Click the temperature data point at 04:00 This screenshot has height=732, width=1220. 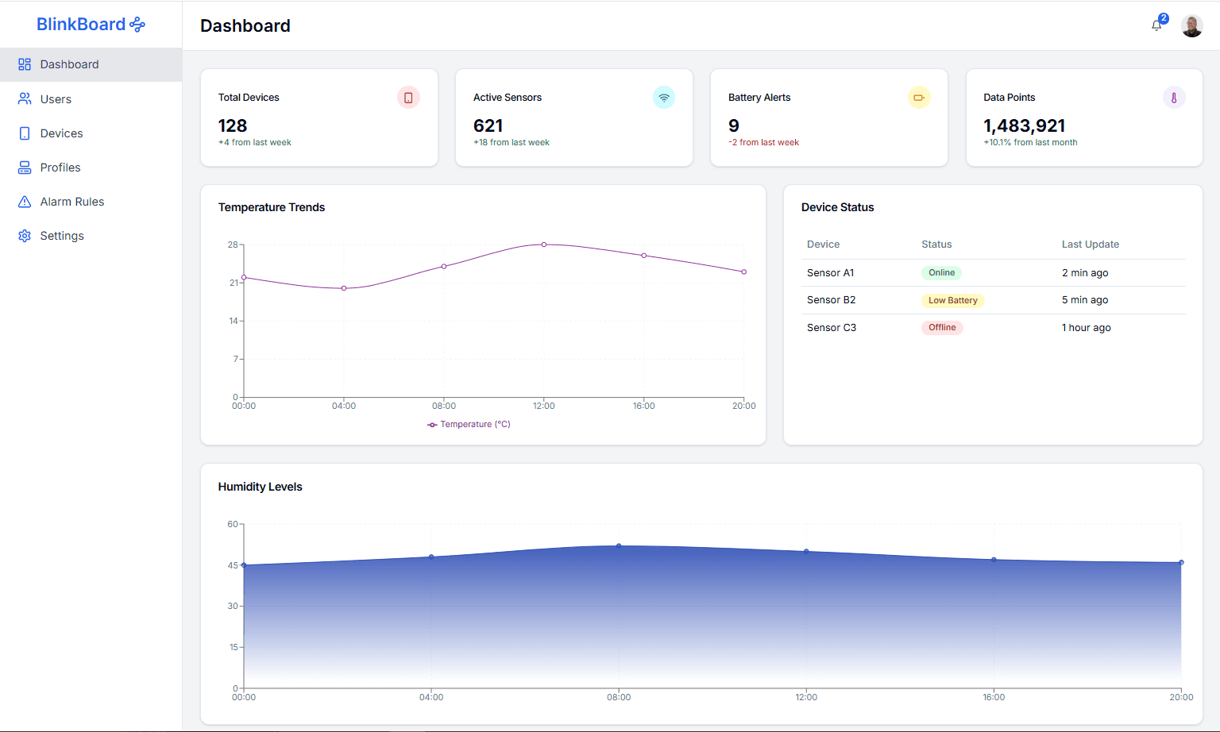(344, 288)
